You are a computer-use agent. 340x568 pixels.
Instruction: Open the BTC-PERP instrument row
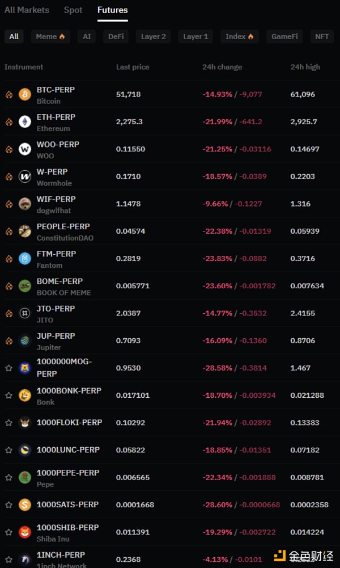56,90
